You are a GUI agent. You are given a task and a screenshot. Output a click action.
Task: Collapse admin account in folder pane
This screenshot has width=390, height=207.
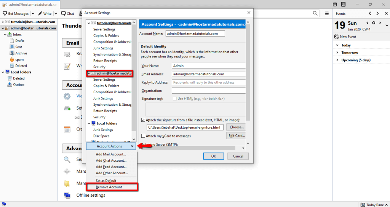pyautogui.click(x=3, y=28)
